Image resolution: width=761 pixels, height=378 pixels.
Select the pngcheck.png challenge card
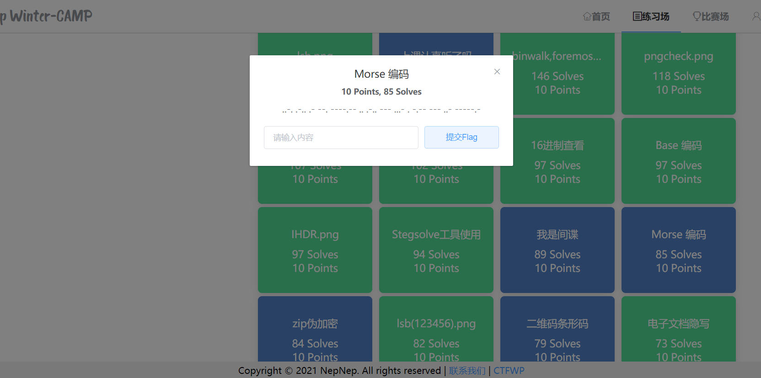coord(678,73)
